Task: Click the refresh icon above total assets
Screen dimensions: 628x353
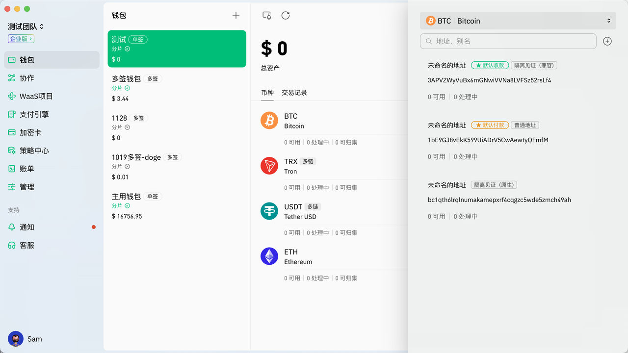Action: 286,15
